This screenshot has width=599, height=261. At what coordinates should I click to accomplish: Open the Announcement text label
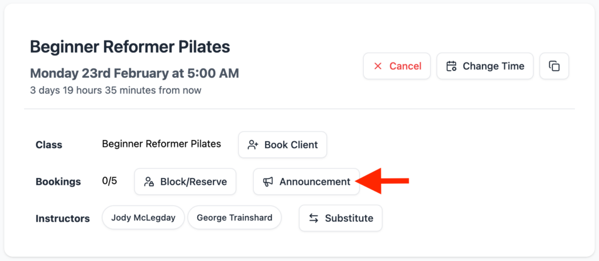pyautogui.click(x=315, y=182)
